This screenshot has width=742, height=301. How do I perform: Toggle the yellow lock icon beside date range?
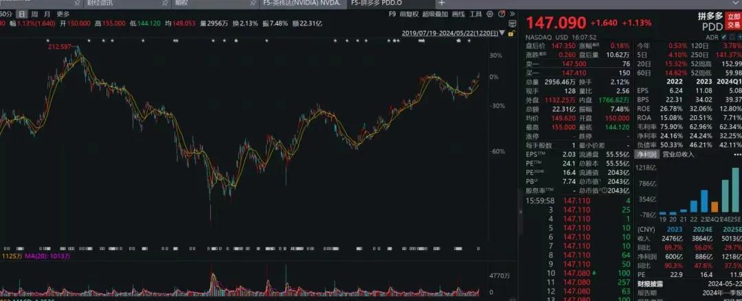(512, 33)
